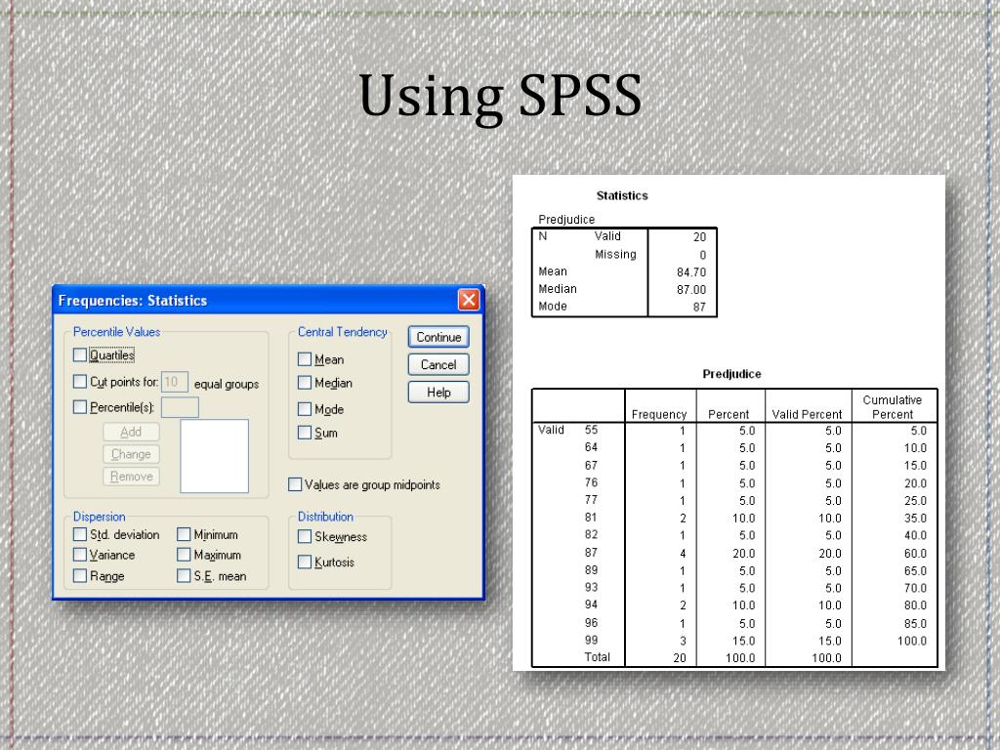Image resolution: width=1000 pixels, height=750 pixels.
Task: Click the Continue button
Action: coord(438,337)
